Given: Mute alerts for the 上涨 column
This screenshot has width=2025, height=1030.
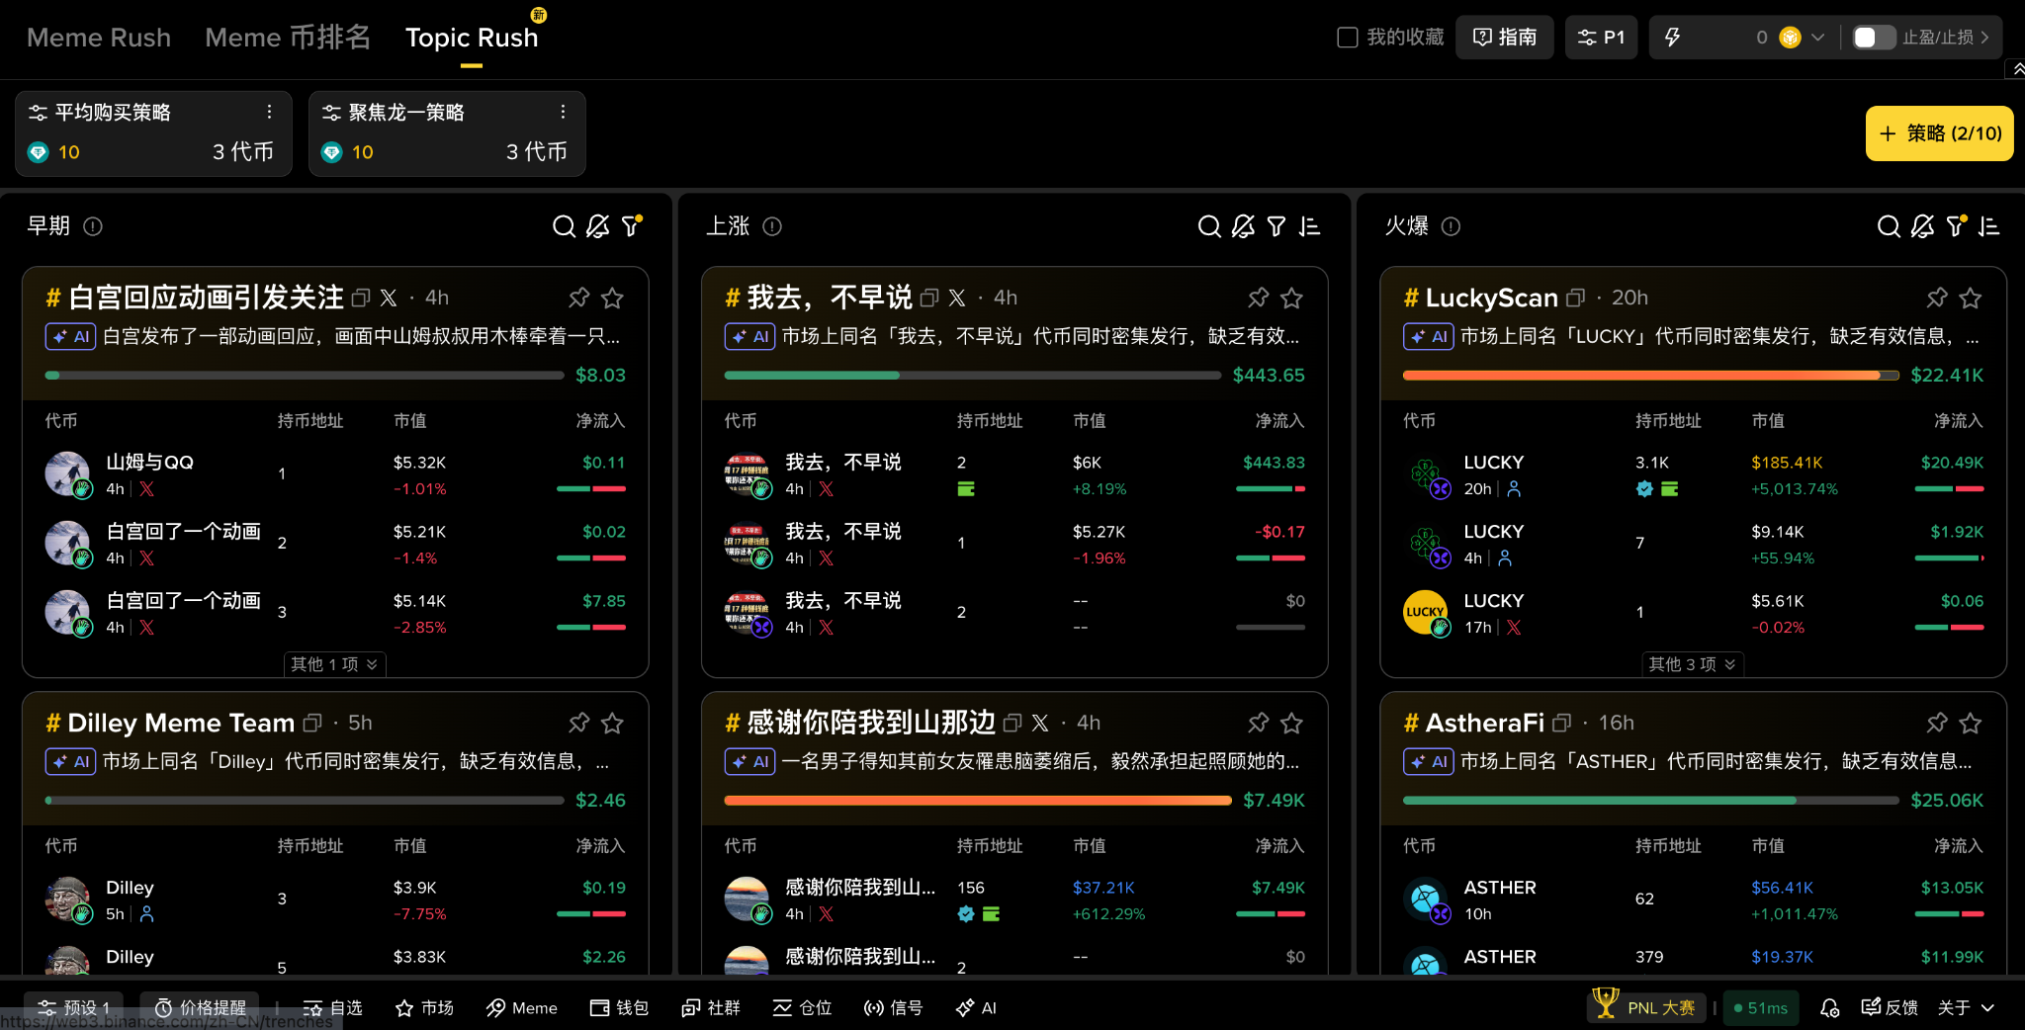Looking at the screenshot, I should 1242,226.
